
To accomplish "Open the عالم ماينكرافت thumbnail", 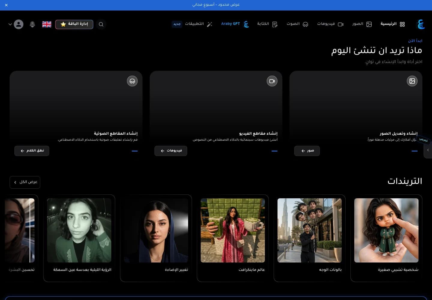I will coord(233,230).
